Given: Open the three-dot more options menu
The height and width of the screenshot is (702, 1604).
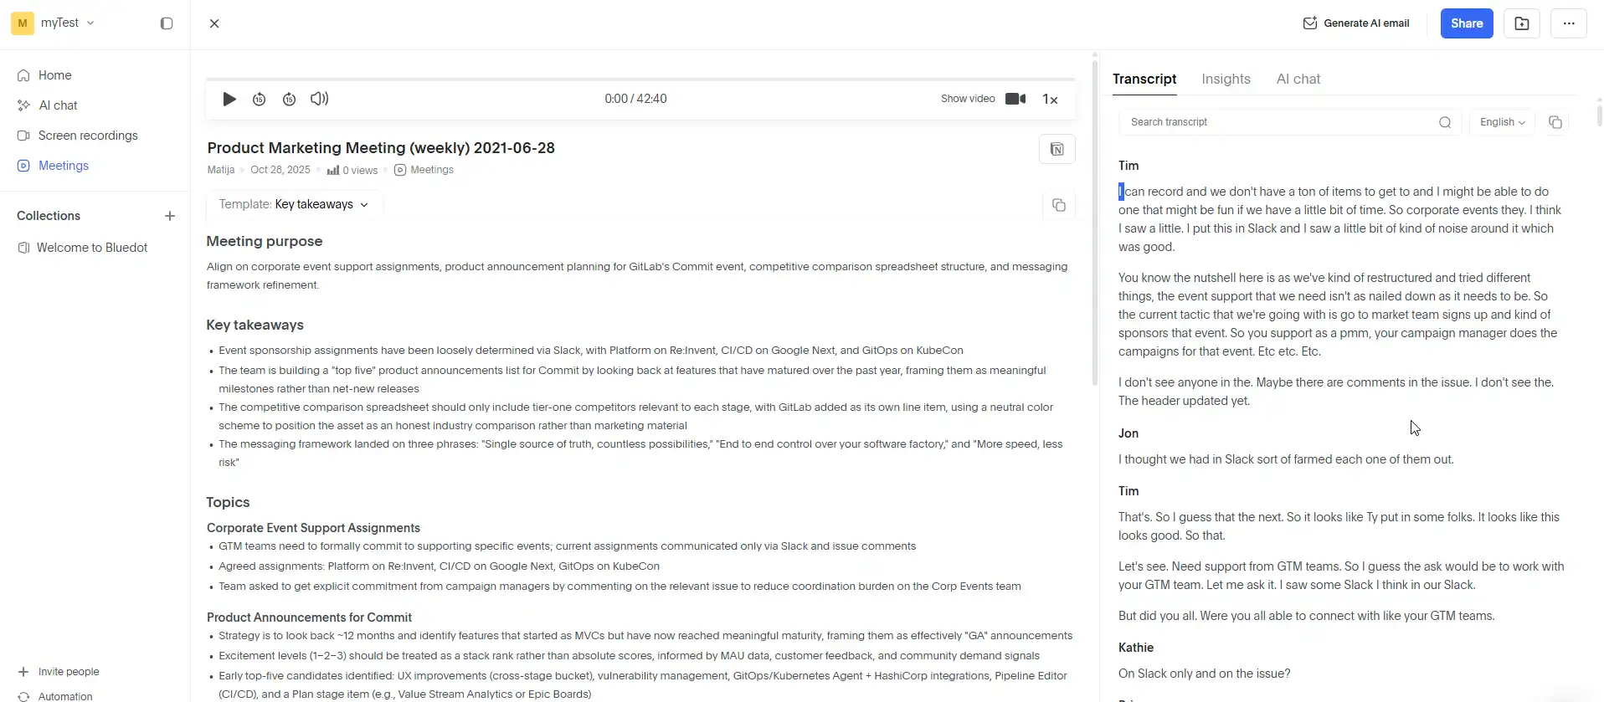Looking at the screenshot, I should coord(1569,23).
